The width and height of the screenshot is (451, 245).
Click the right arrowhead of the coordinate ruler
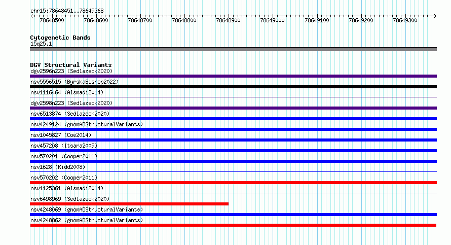pos(435,16)
